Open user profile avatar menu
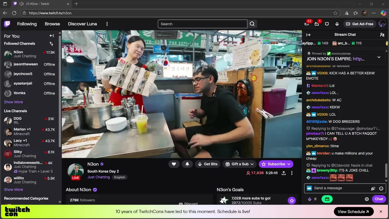This screenshot has height=219, width=389. [382, 24]
